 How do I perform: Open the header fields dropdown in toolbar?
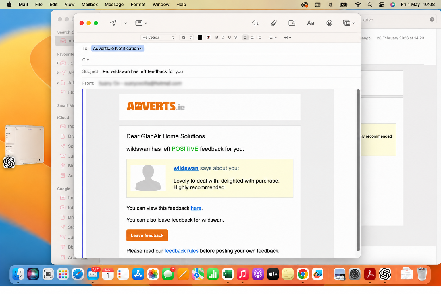coord(141,23)
